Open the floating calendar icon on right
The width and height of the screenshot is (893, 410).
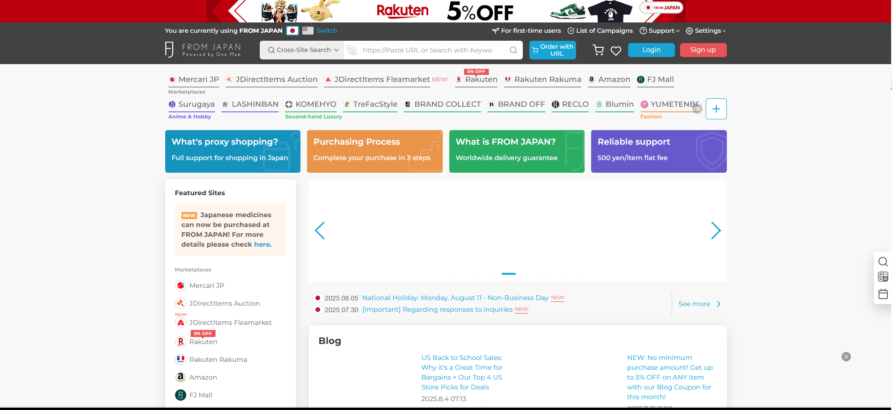(883, 294)
